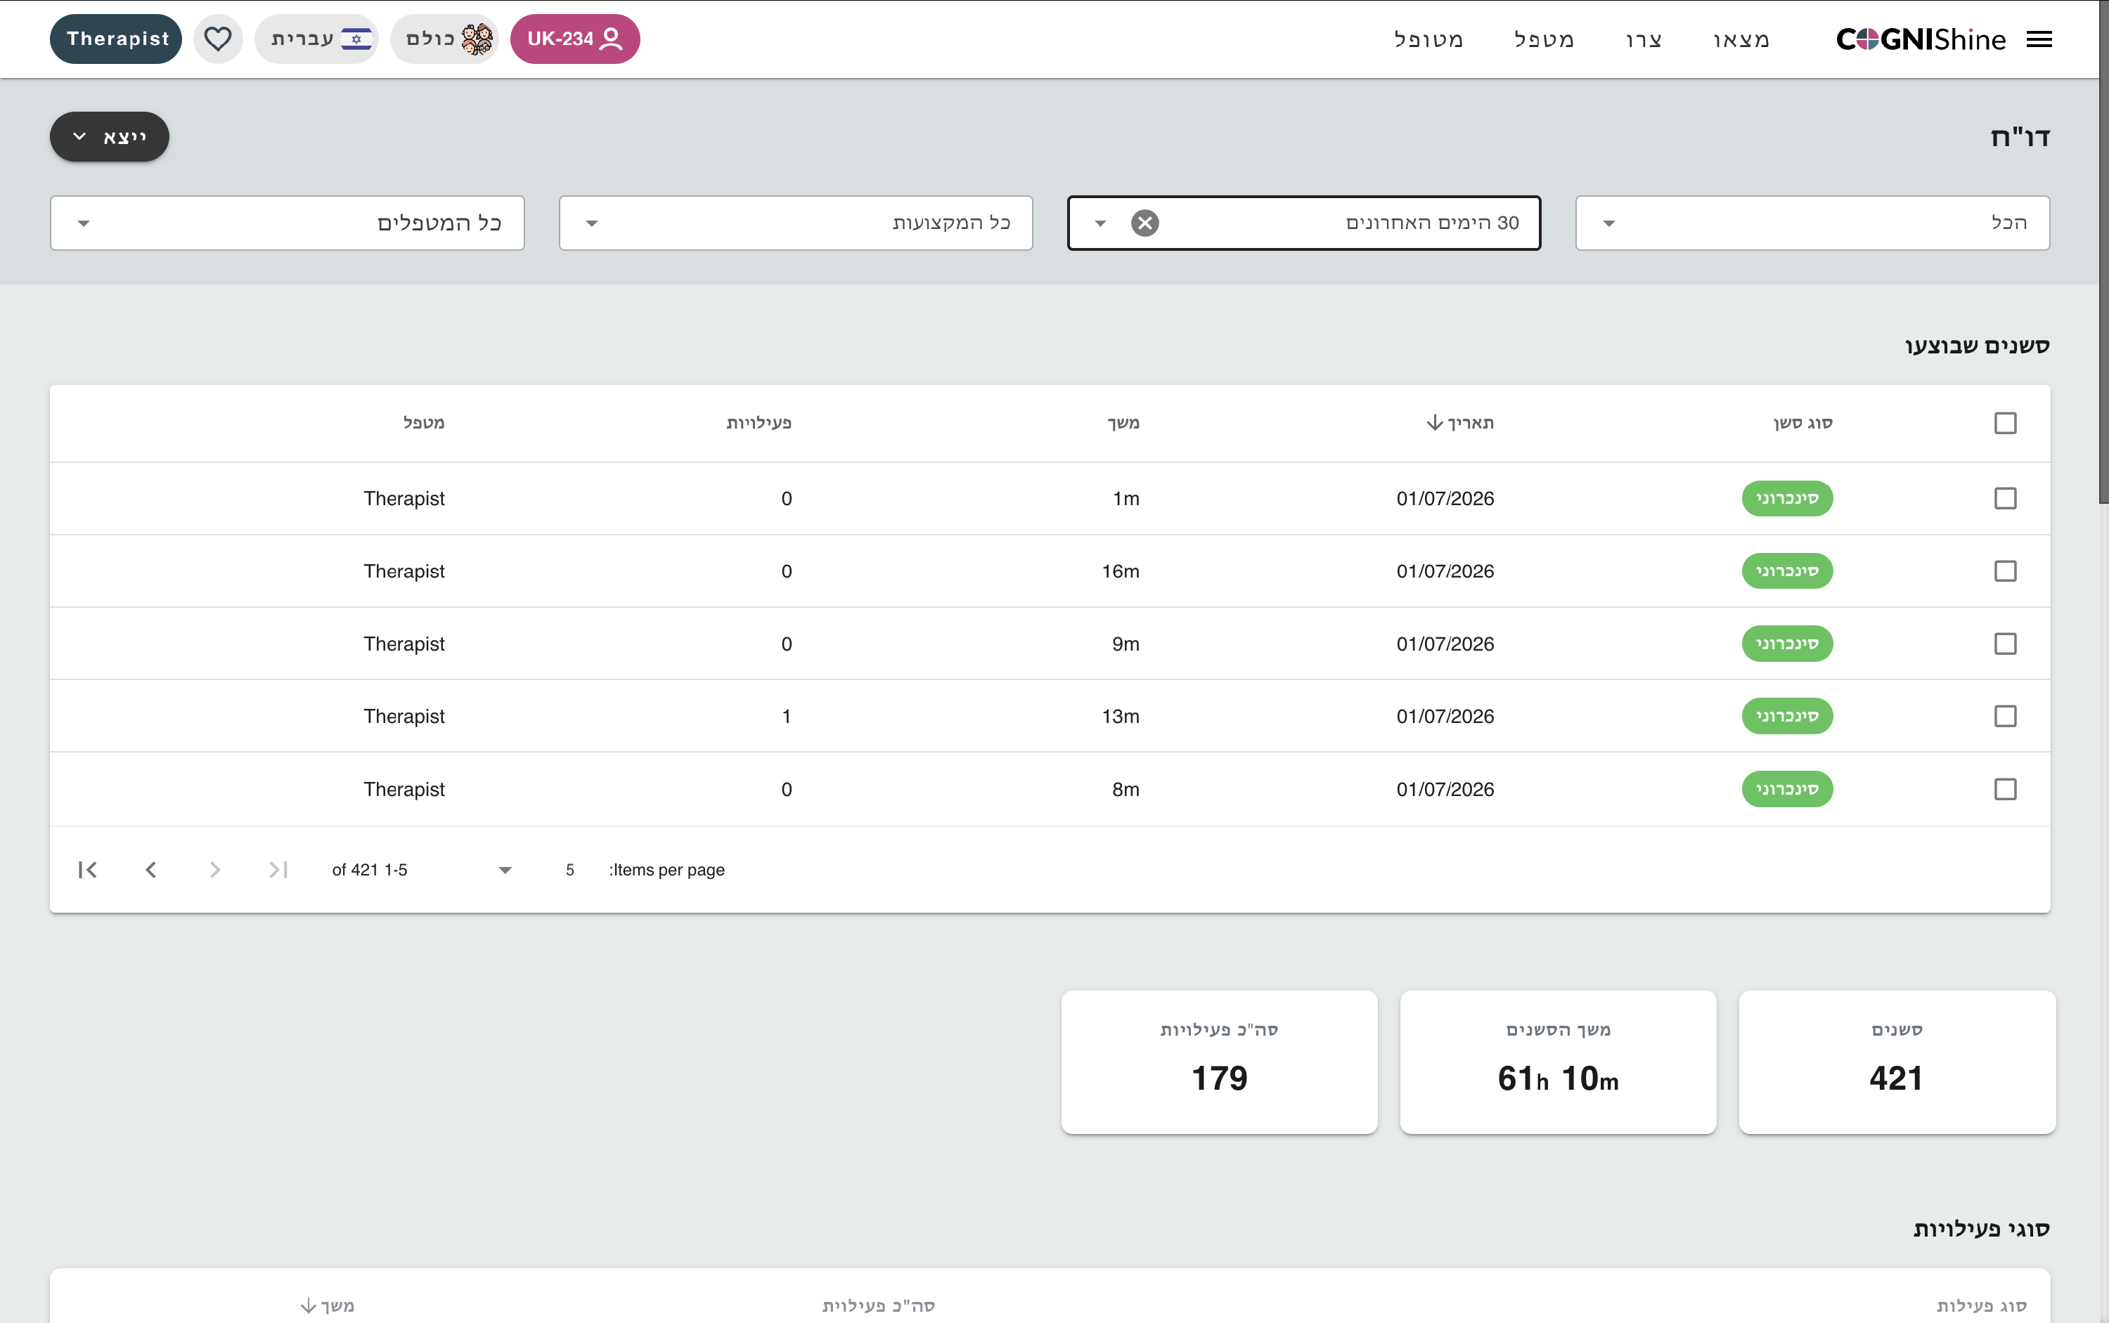
Task: Click the UK-234 user profile chip
Action: (575, 39)
